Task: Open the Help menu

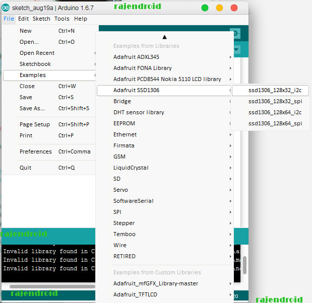Action: pyautogui.click(x=81, y=19)
